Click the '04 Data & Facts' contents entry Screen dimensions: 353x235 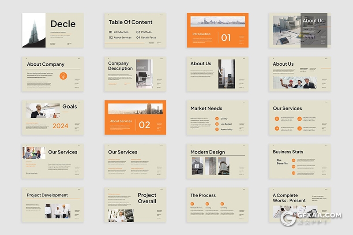146,37
